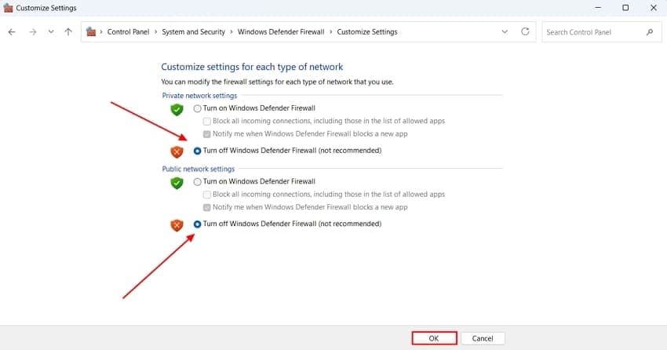Screen dimensions: 667x350
Task: Expand chevron after System and Security breadcrumb
Action: [x=231, y=32]
